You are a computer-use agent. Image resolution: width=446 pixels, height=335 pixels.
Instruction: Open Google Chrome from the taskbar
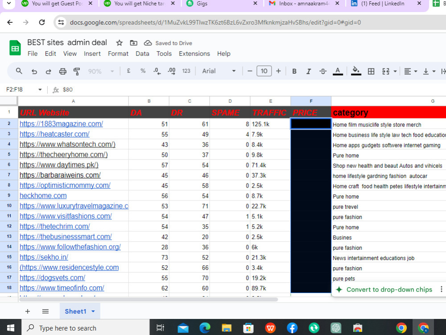point(401,328)
